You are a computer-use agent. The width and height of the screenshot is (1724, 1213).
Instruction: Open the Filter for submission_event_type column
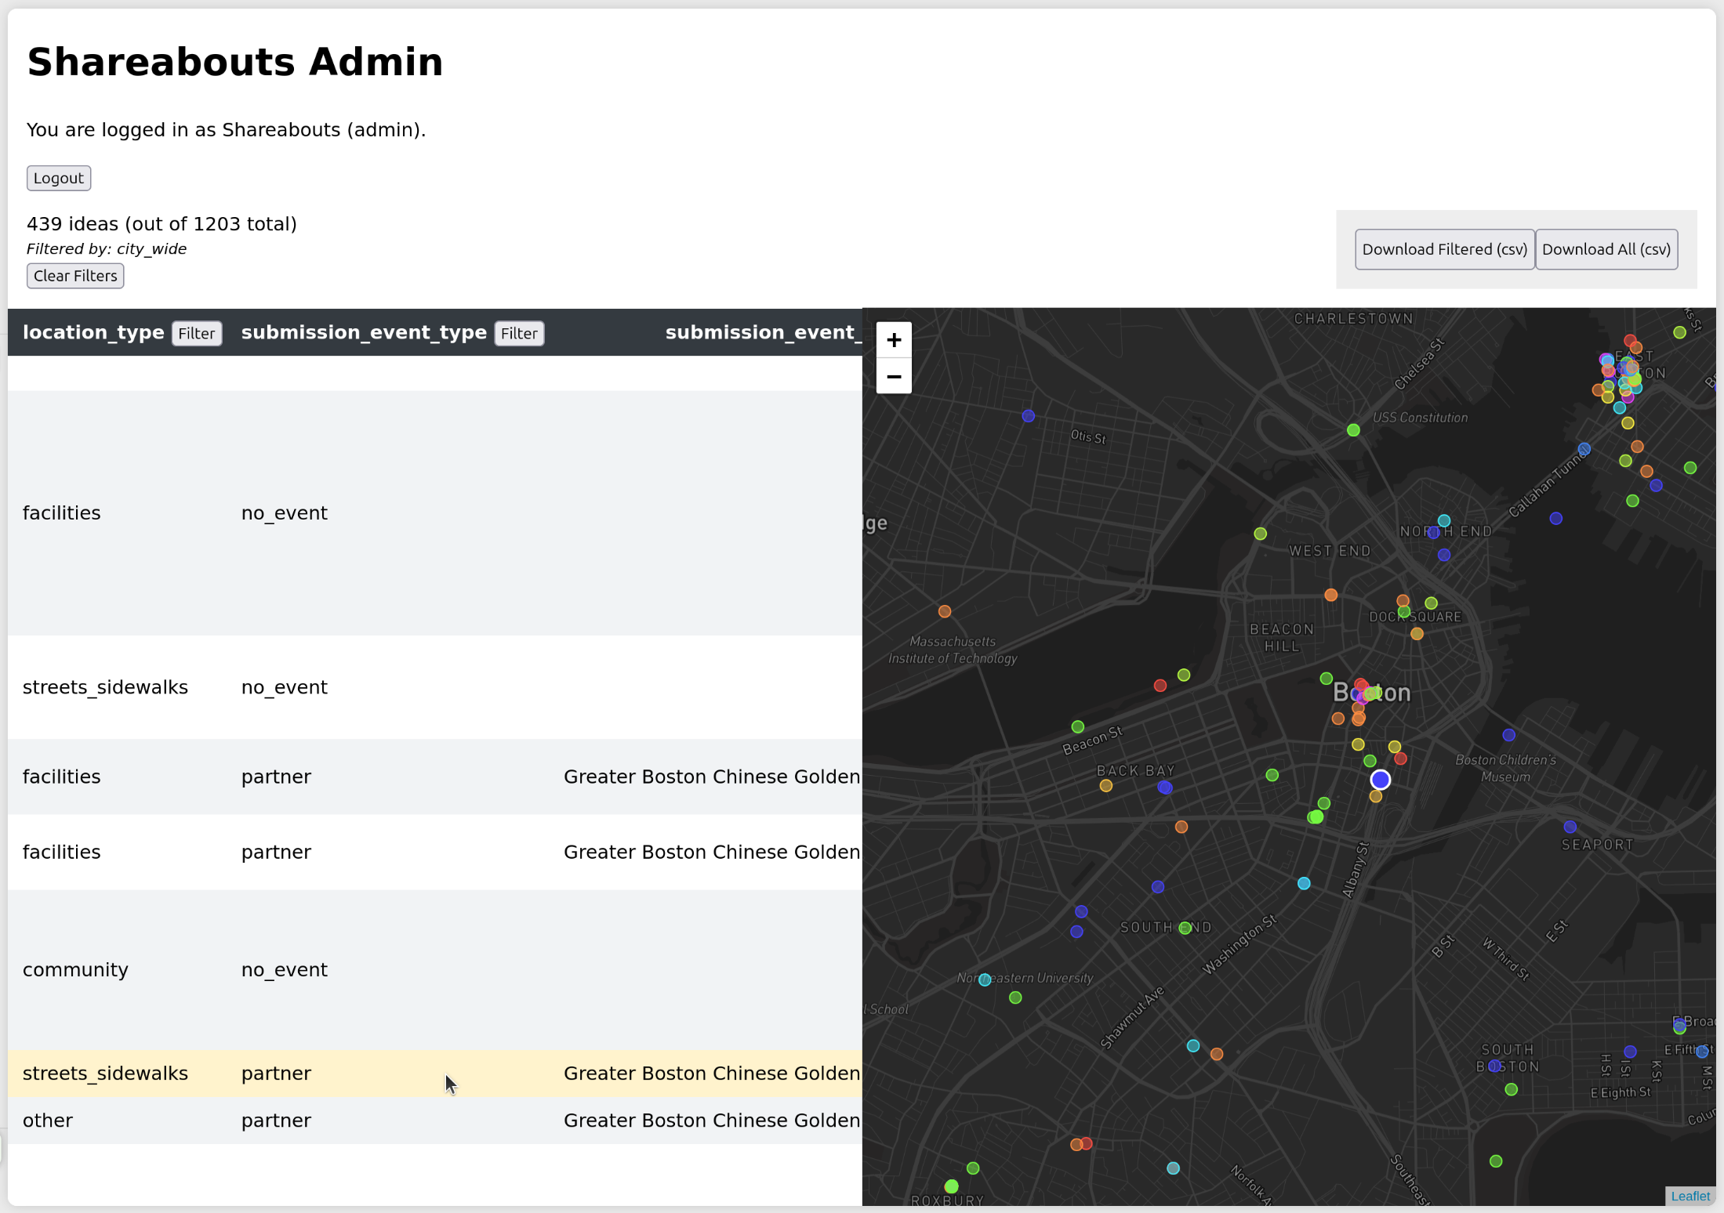(518, 333)
